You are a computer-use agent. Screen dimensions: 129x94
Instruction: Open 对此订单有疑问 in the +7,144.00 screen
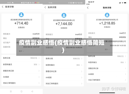click(x=64, y=83)
